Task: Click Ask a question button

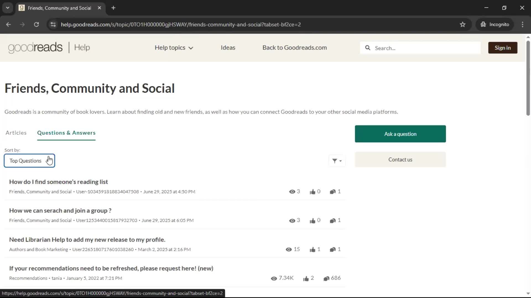Action: [400, 134]
